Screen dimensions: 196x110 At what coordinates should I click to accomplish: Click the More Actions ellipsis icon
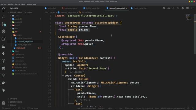pos(192,8)
